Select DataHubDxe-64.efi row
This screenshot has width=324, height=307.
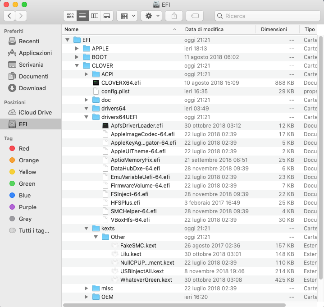pyautogui.click(x=189, y=168)
